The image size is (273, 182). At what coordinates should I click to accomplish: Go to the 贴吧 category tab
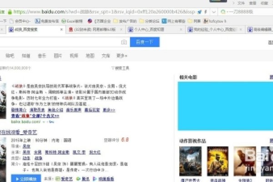(10, 56)
